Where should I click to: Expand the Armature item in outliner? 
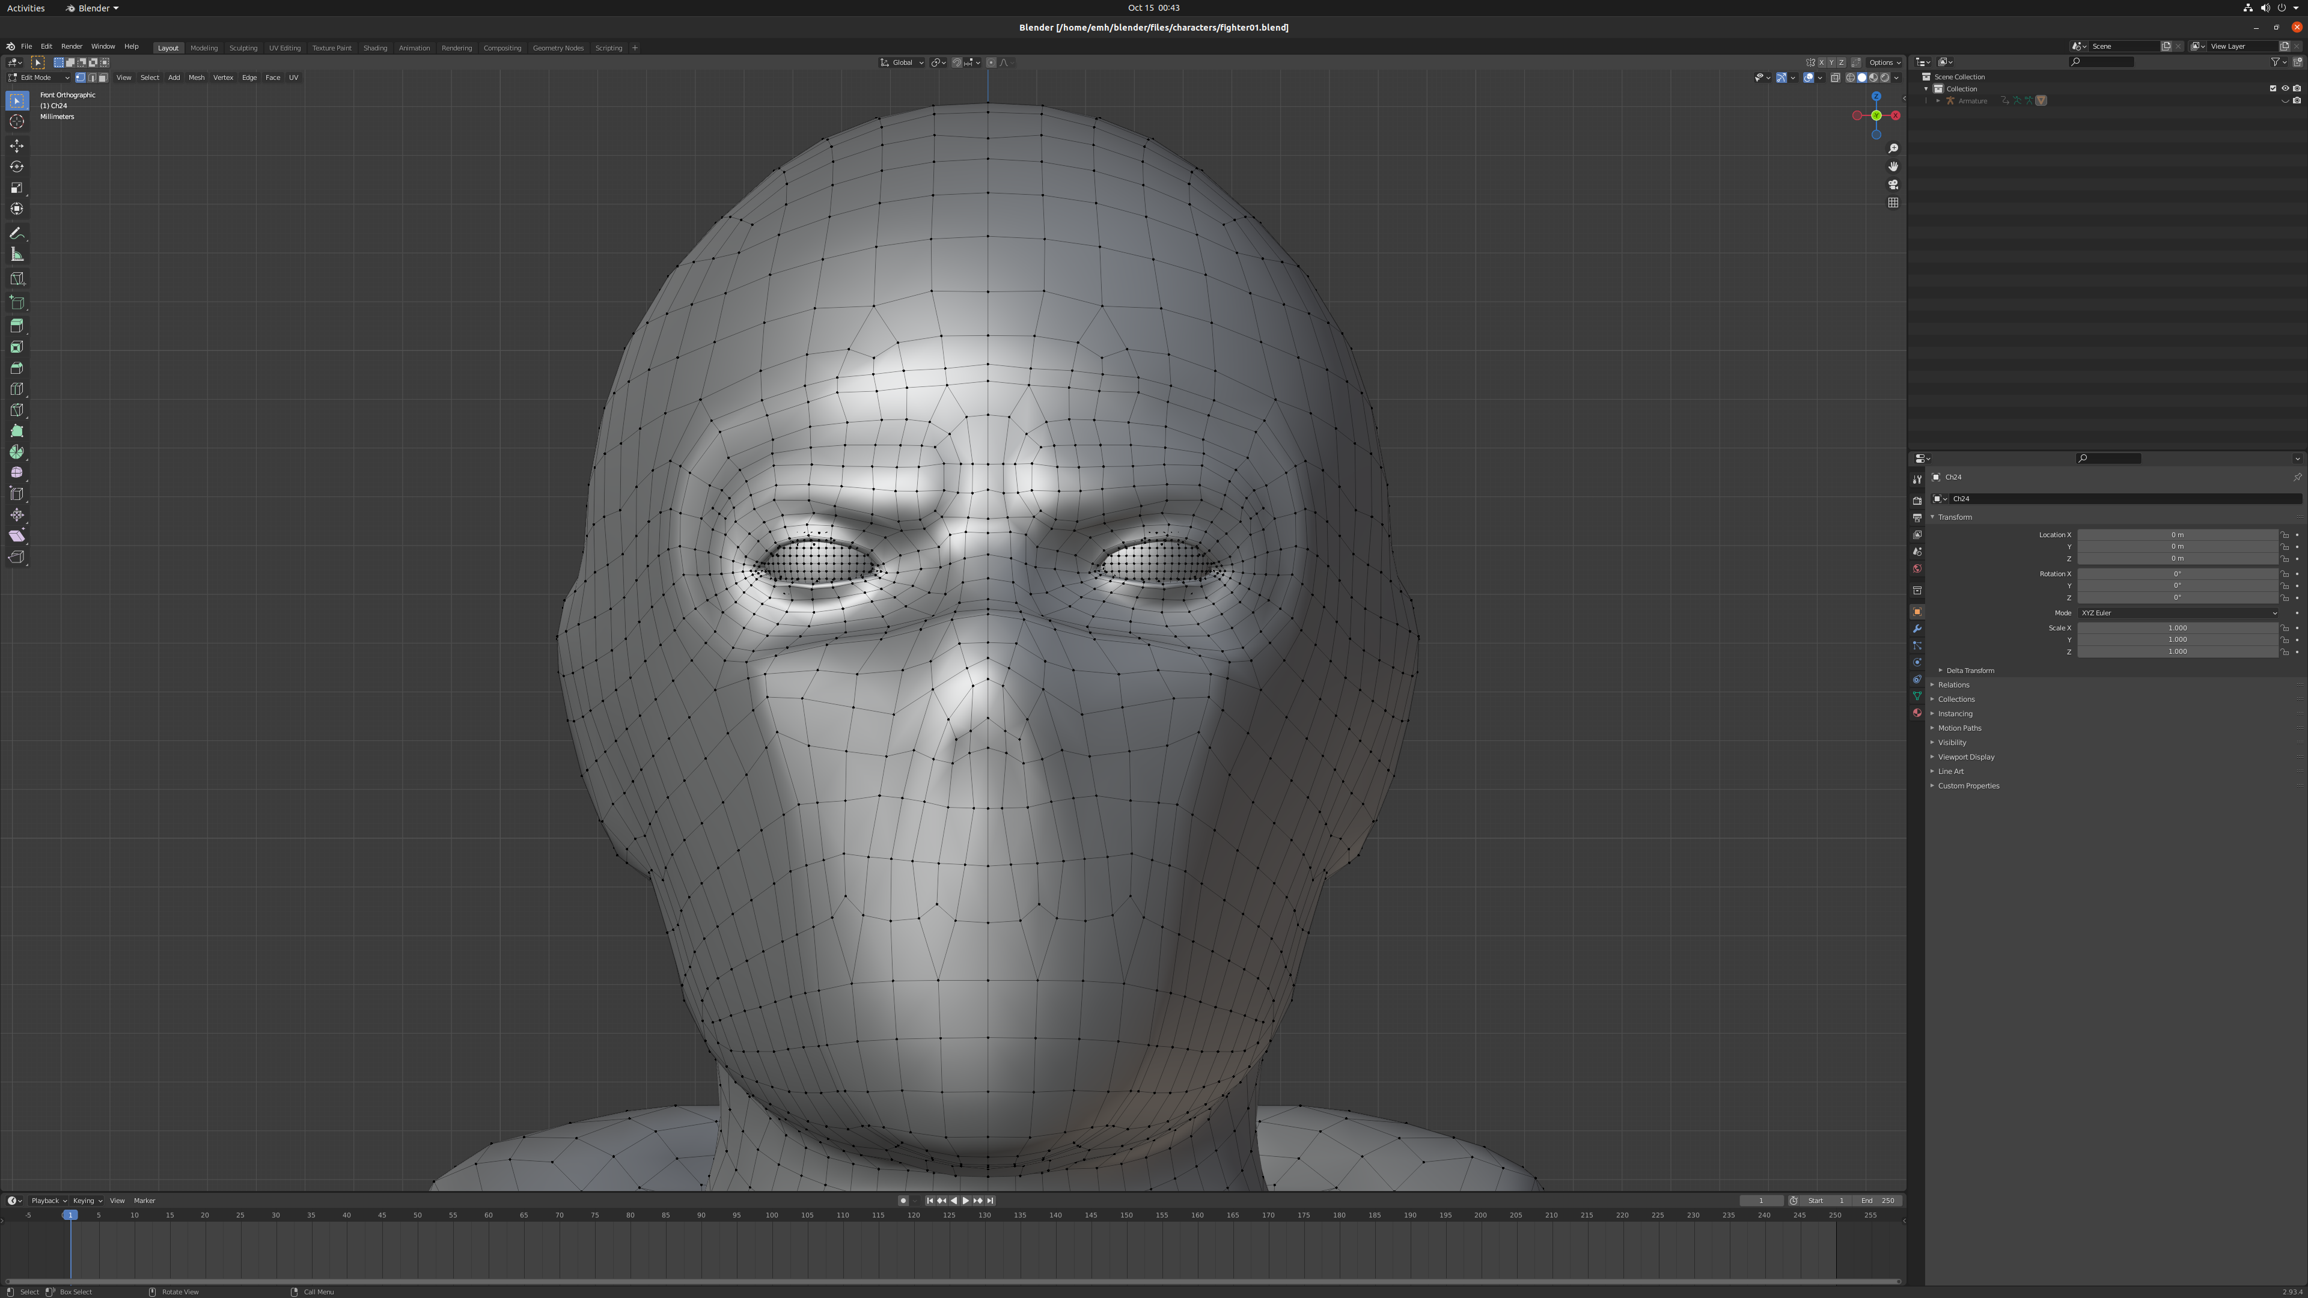(1938, 101)
